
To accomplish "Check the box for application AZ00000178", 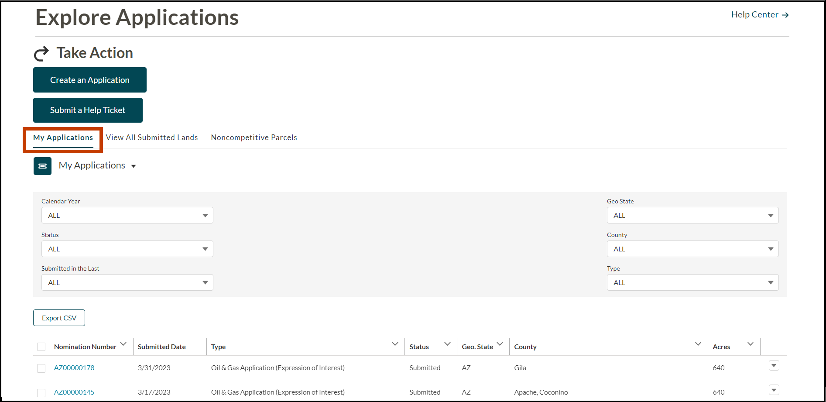I will click(41, 368).
